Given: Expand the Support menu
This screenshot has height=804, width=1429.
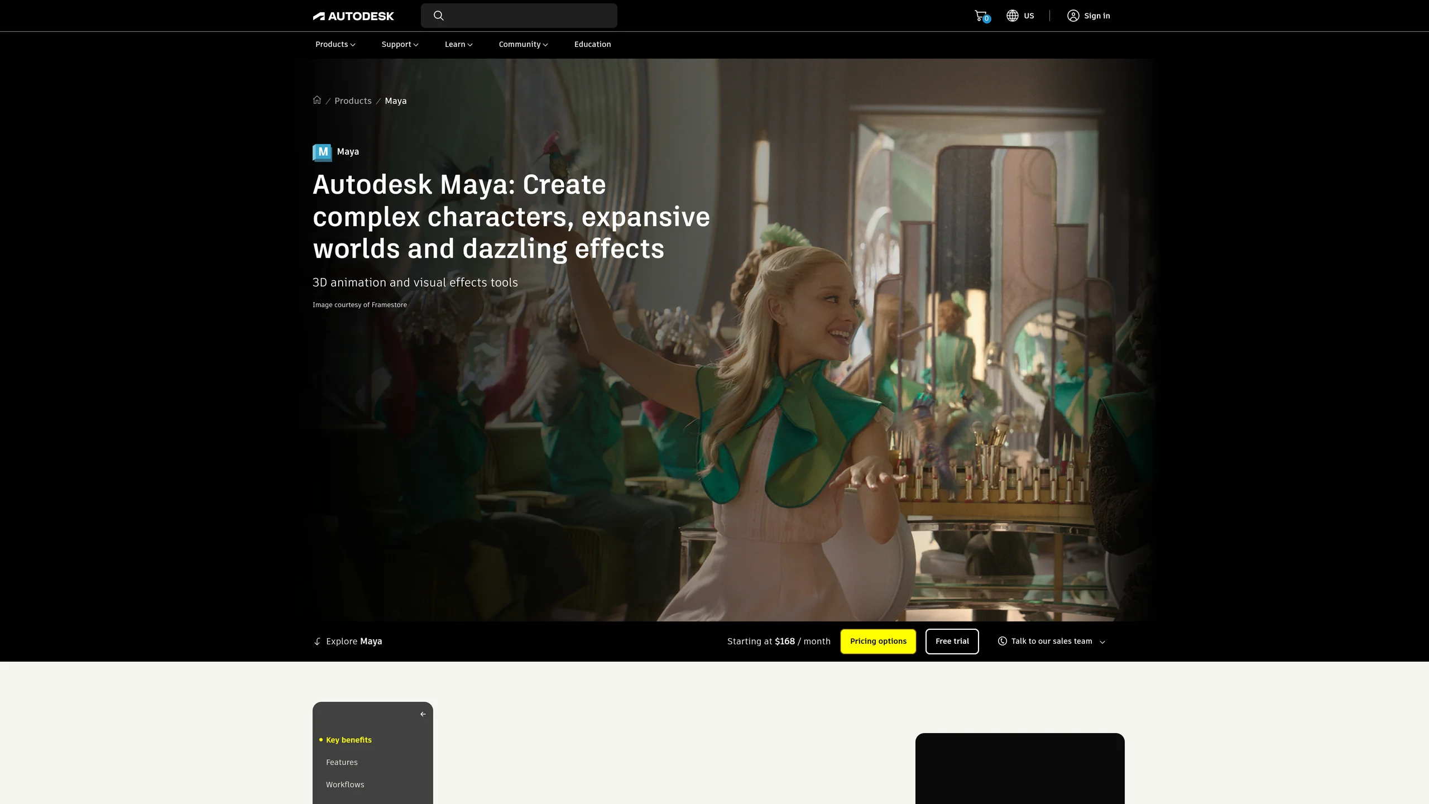Looking at the screenshot, I should tap(400, 44).
